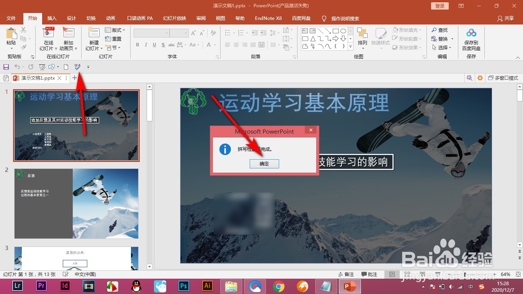Image resolution: width=523 pixels, height=294 pixels.
Task: Click the 重置 reset slide button
Action: 113,39
